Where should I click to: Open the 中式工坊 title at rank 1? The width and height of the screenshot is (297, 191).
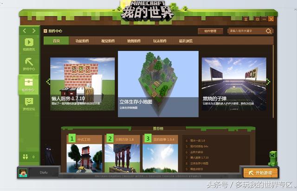(84, 139)
